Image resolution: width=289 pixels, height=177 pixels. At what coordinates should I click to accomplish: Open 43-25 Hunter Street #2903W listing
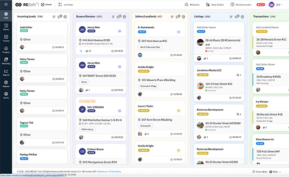[x=223, y=123]
